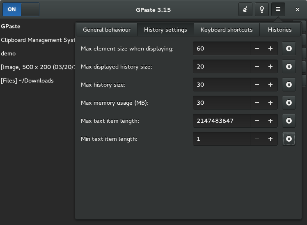
Task: Increase Max memory usage value
Action: pyautogui.click(x=270, y=103)
